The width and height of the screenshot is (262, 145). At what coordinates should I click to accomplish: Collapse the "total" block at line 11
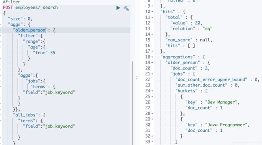pyautogui.click(x=152, y=18)
